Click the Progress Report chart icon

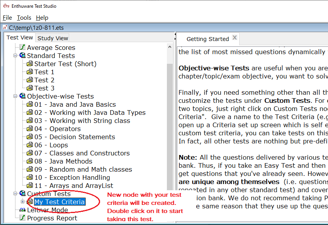[22, 218]
